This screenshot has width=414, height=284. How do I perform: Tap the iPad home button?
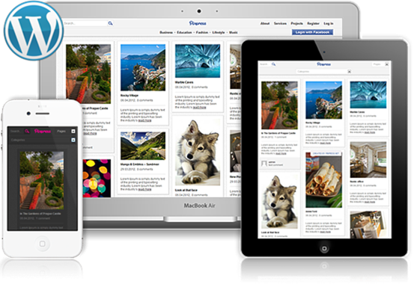tap(324, 248)
